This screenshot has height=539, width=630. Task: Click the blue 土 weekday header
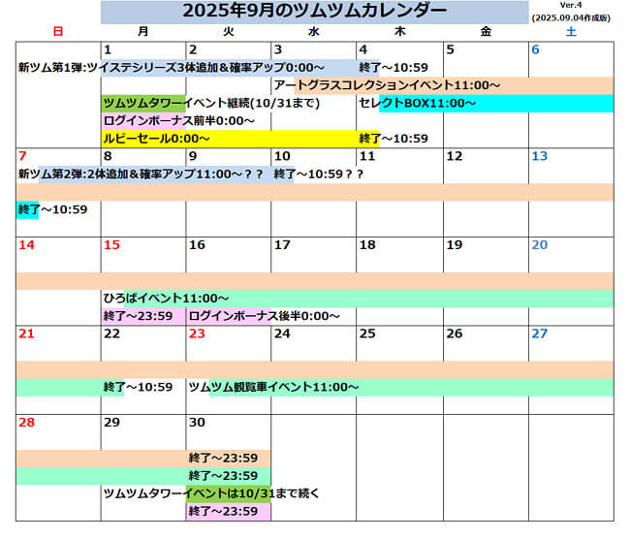point(570,32)
